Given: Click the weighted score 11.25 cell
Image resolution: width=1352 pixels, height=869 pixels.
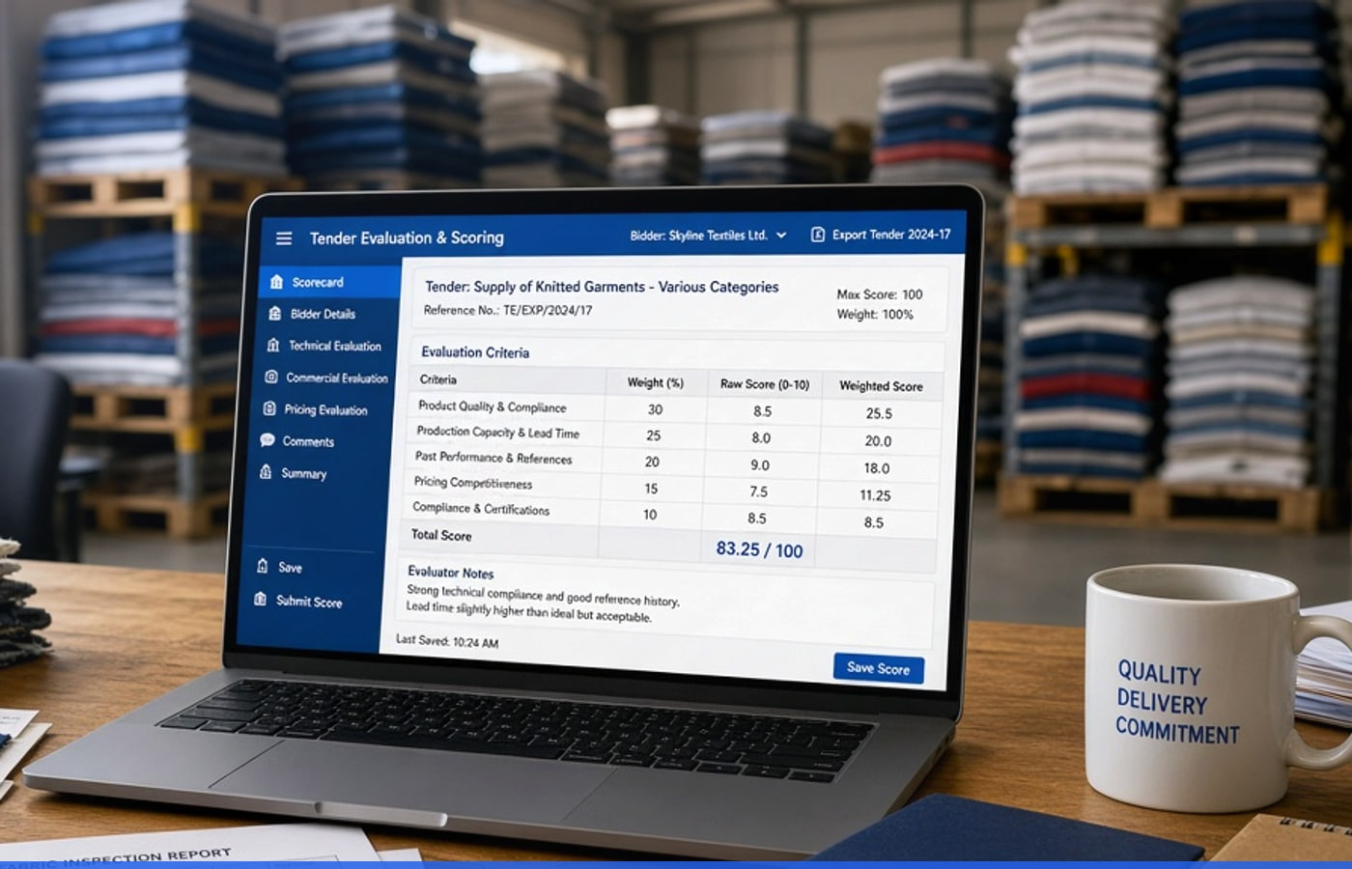Looking at the screenshot, I should [875, 495].
